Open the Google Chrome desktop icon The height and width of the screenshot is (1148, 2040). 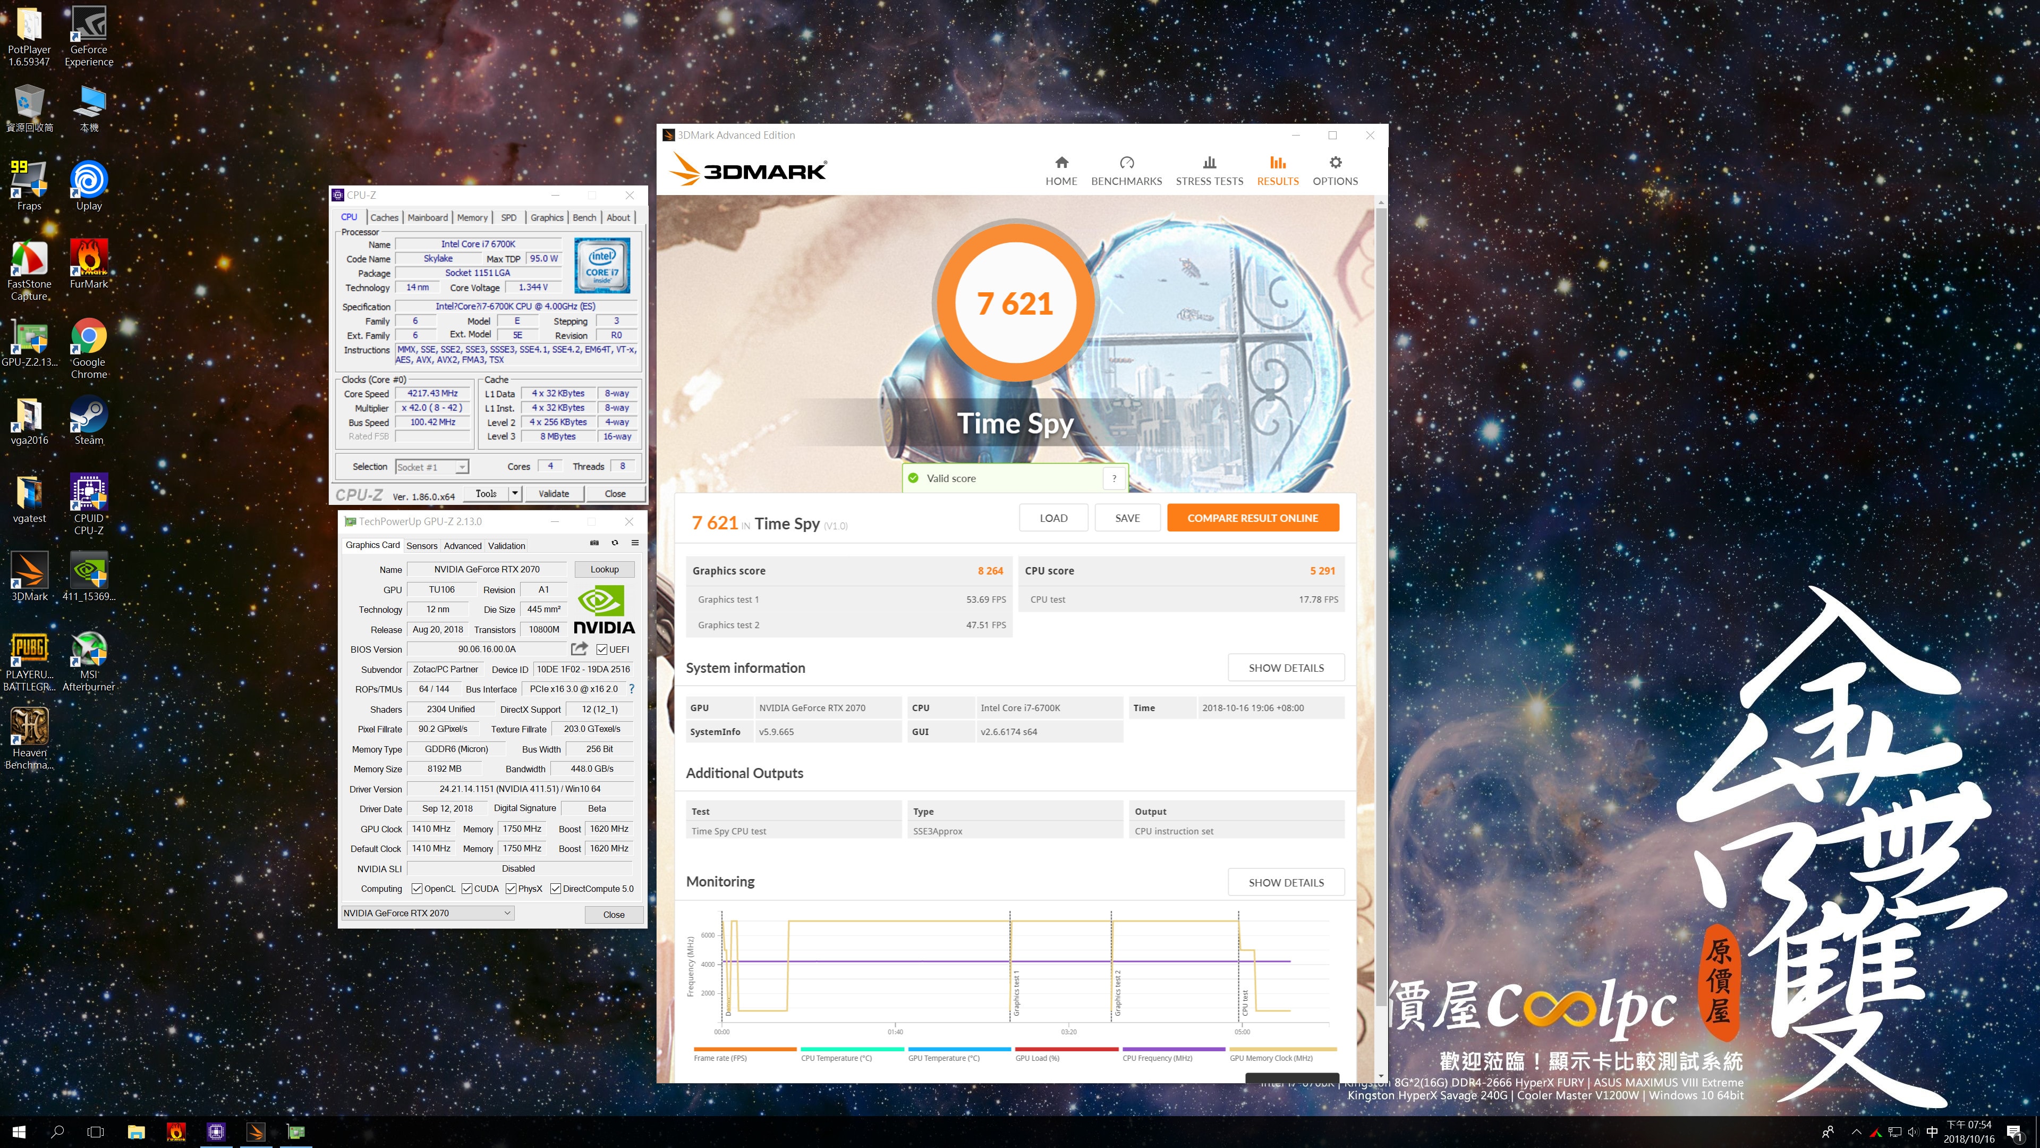(89, 349)
